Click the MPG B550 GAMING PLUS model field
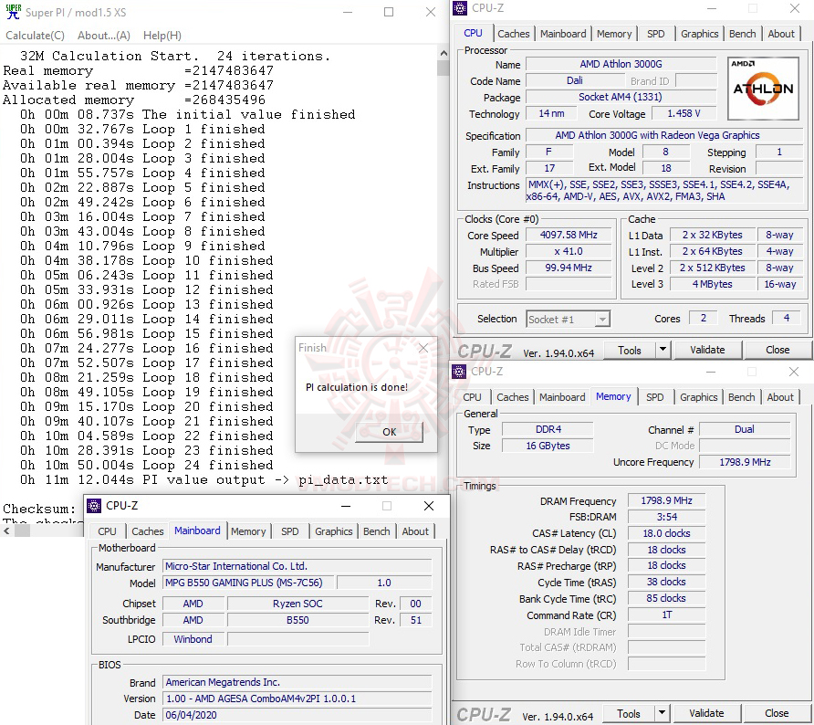Viewport: 814px width, 725px height. [x=248, y=583]
